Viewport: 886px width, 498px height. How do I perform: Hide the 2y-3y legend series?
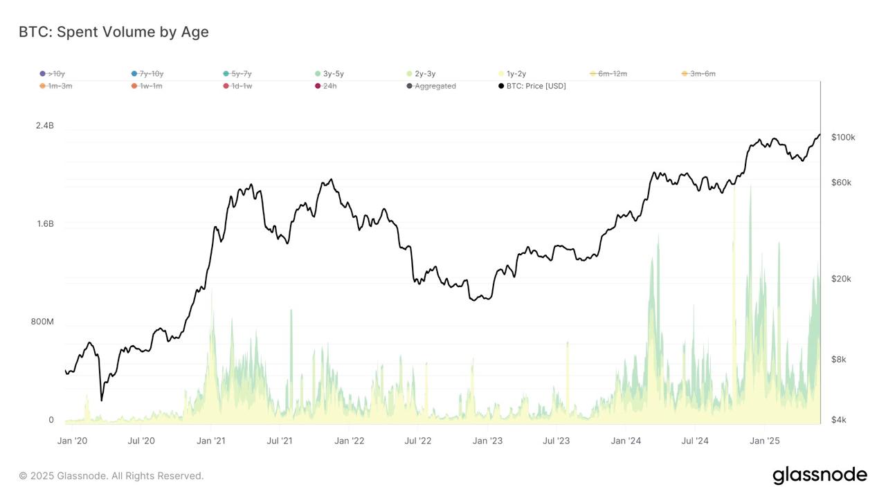click(x=421, y=73)
